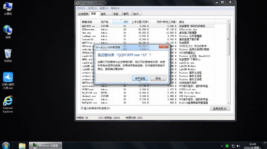Open the taskbar file explorer icon
Image resolution: width=267 pixels, height=149 pixels.
pos(22,146)
